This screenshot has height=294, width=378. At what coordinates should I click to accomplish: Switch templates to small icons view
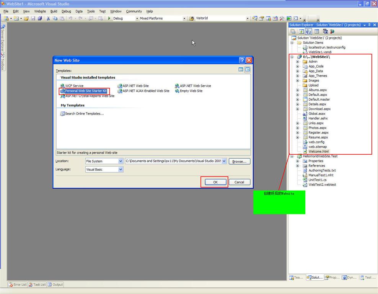[x=248, y=69]
